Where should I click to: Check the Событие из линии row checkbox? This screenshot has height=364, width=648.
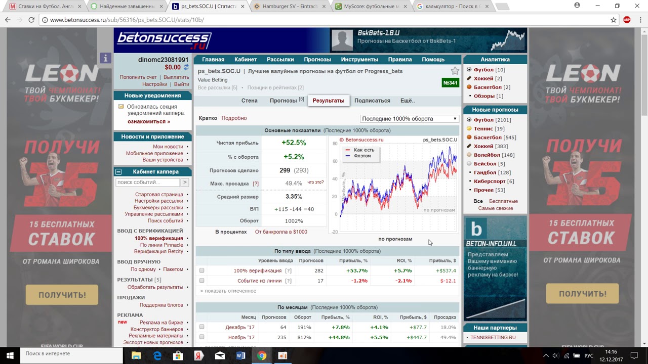[201, 281]
